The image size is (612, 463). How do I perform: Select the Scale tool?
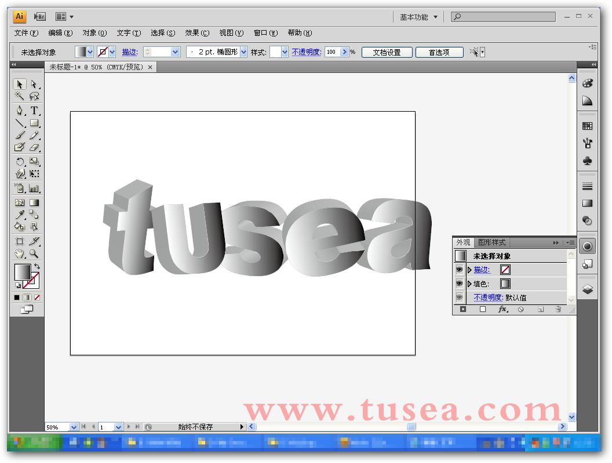click(34, 161)
